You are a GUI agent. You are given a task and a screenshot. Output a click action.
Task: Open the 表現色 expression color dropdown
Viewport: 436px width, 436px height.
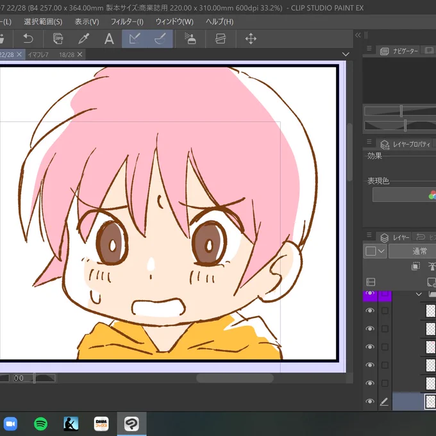[x=405, y=195]
